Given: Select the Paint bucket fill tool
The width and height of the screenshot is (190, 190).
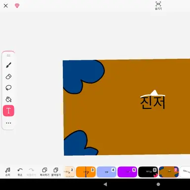Looking at the screenshot, I should click(x=8, y=99).
